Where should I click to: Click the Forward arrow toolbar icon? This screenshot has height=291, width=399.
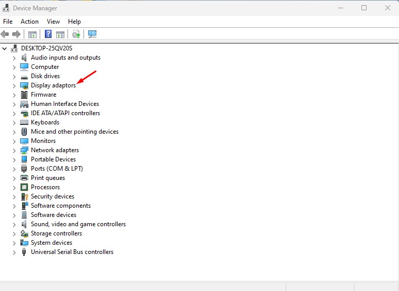(x=16, y=34)
